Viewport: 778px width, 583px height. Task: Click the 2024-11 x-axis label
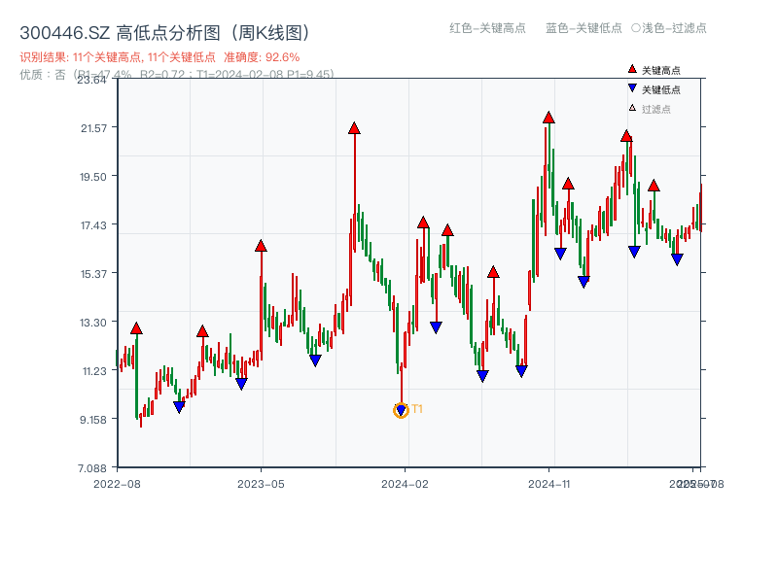coord(548,484)
